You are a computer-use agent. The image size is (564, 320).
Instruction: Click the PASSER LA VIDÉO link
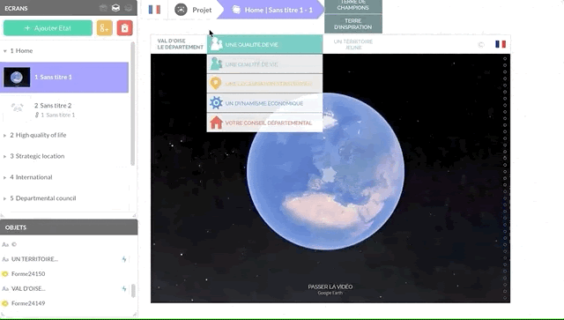(330, 287)
